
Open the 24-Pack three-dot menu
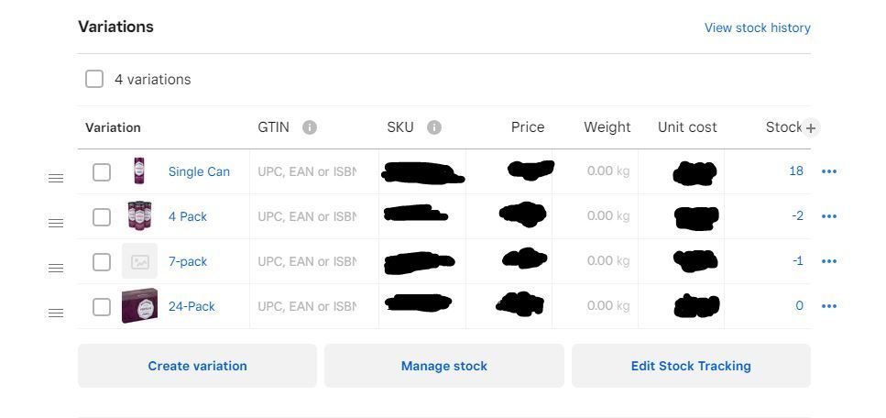(829, 306)
